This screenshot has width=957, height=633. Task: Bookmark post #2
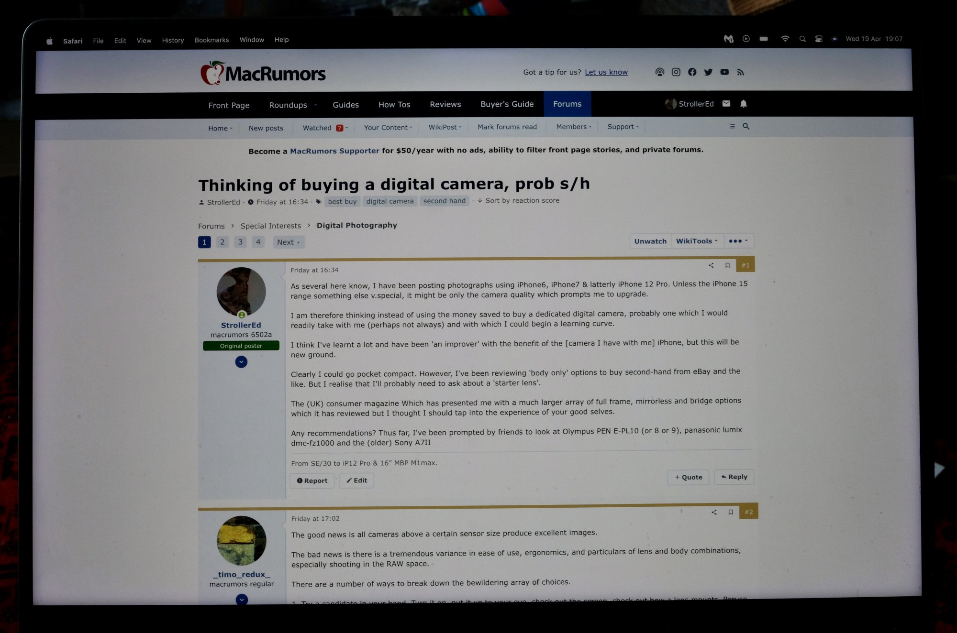click(x=731, y=512)
